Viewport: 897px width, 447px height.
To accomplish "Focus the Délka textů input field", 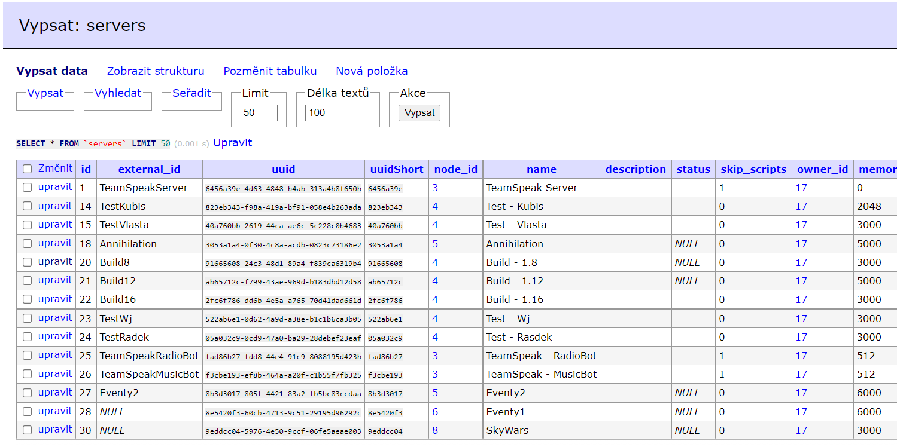I will tap(324, 113).
